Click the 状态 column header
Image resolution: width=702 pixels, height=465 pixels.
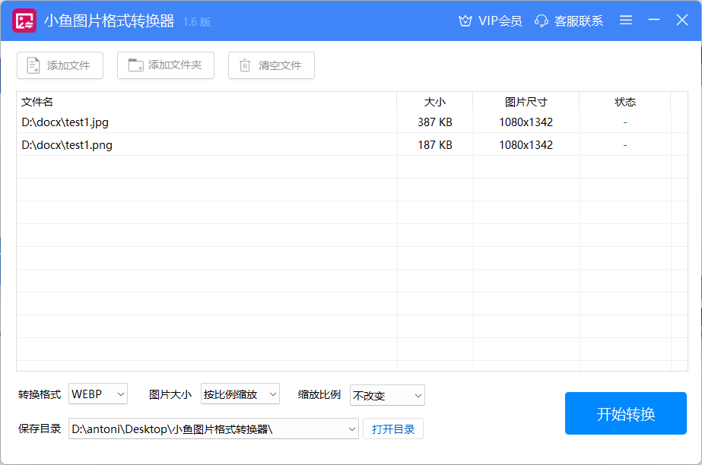click(624, 102)
